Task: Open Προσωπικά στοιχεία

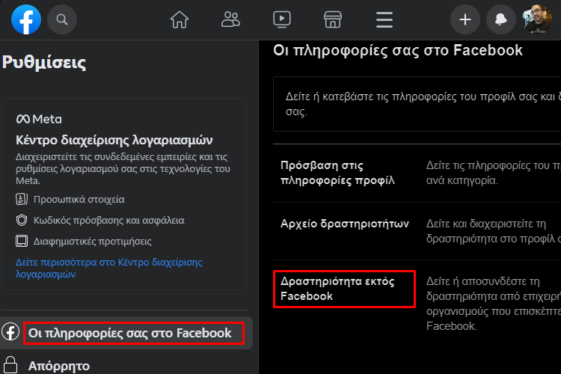Action: [79, 200]
